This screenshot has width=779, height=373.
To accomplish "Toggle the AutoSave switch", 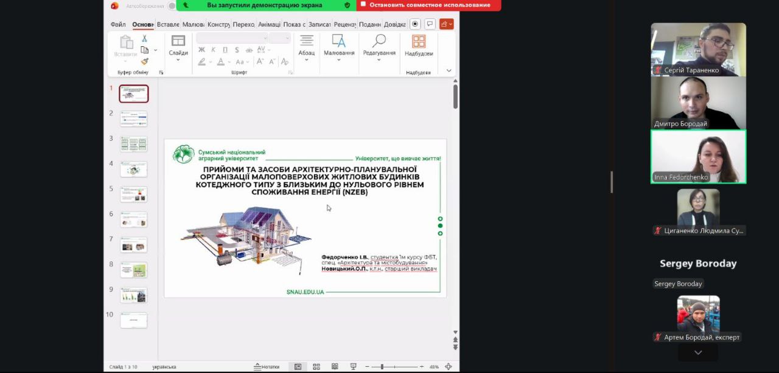I will (172, 5).
